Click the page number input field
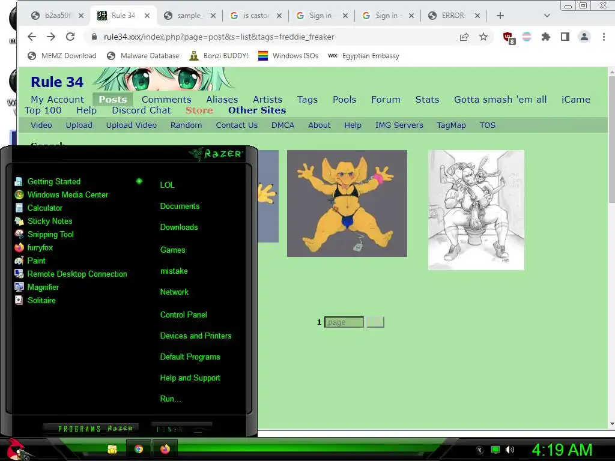The image size is (615, 461). 344,322
